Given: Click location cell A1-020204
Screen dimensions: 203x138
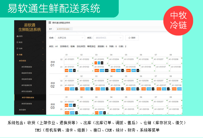Looking at the screenshot, I should (116, 81).
